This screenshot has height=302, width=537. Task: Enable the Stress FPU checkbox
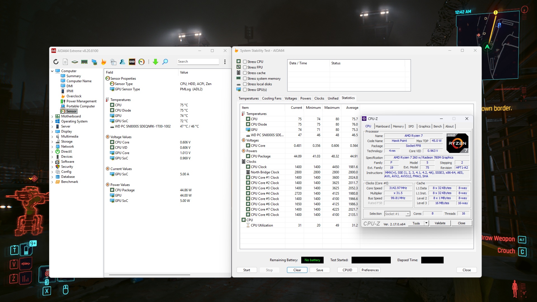[x=245, y=67]
